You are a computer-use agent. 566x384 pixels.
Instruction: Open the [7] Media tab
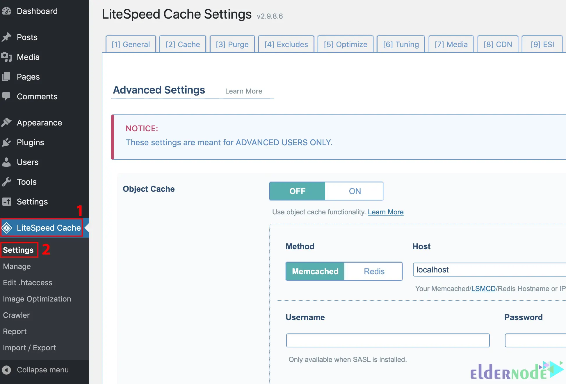[x=451, y=44]
